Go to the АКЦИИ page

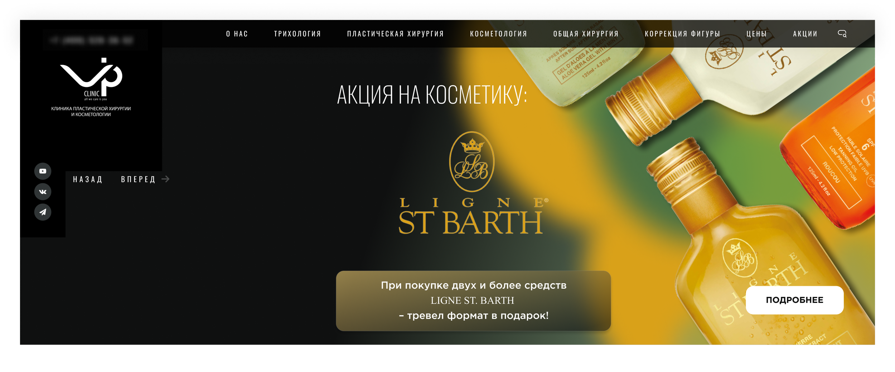805,34
